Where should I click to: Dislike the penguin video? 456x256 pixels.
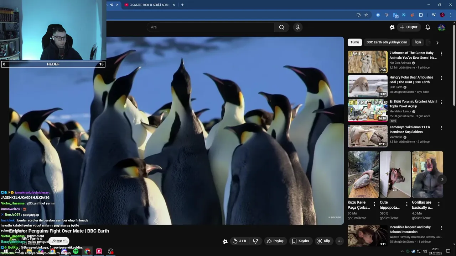255,241
